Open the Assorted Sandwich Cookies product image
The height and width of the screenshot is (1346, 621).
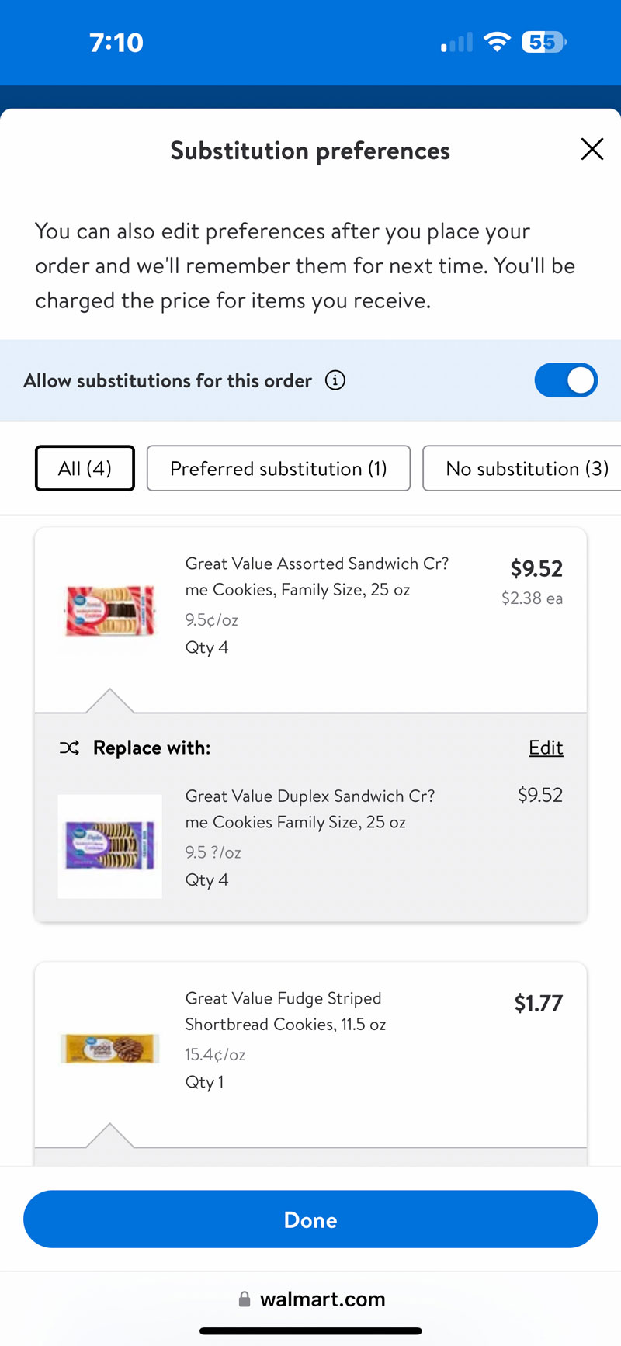pos(110,610)
